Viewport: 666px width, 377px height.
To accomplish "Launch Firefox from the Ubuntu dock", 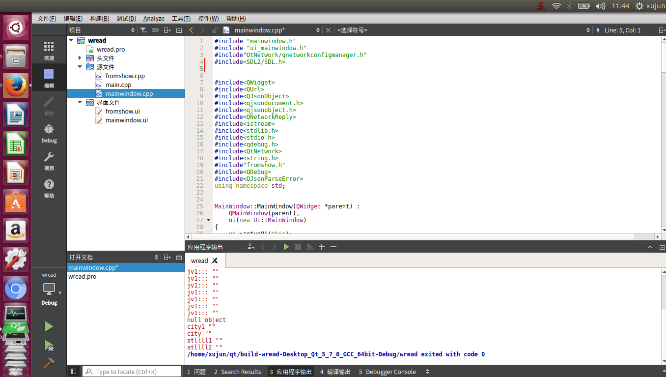I will tap(16, 86).
